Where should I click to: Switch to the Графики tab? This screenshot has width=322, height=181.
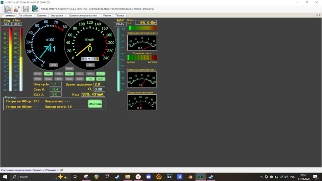coord(42,15)
